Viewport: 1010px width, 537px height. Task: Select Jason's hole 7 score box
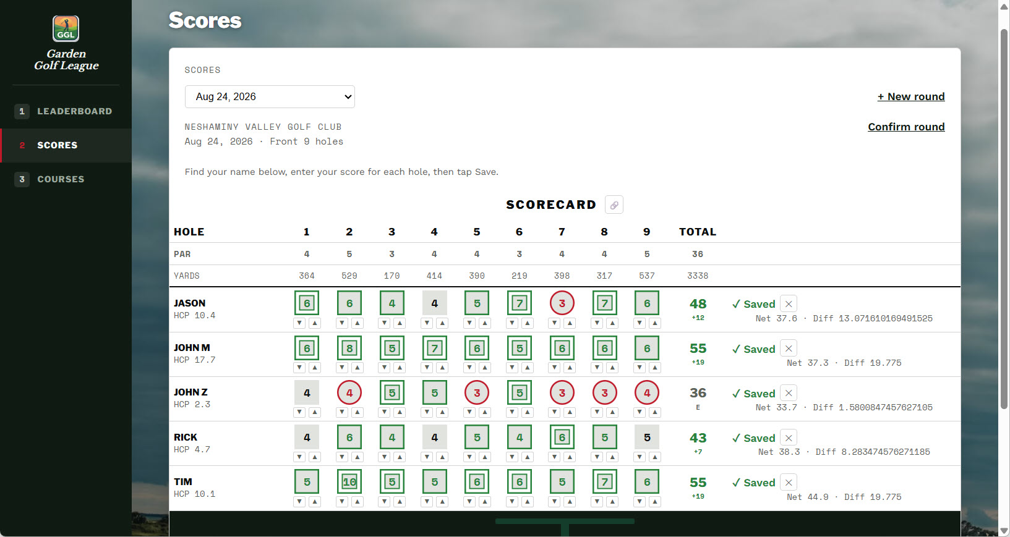[562, 303]
